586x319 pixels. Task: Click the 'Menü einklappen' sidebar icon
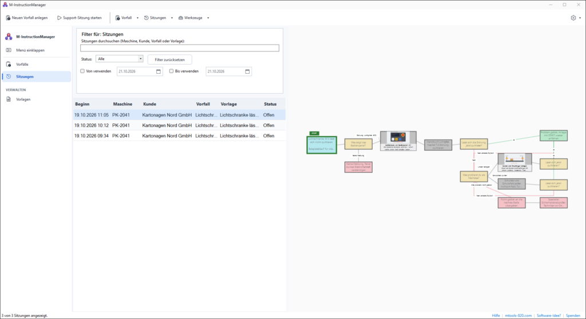pyautogui.click(x=9, y=50)
